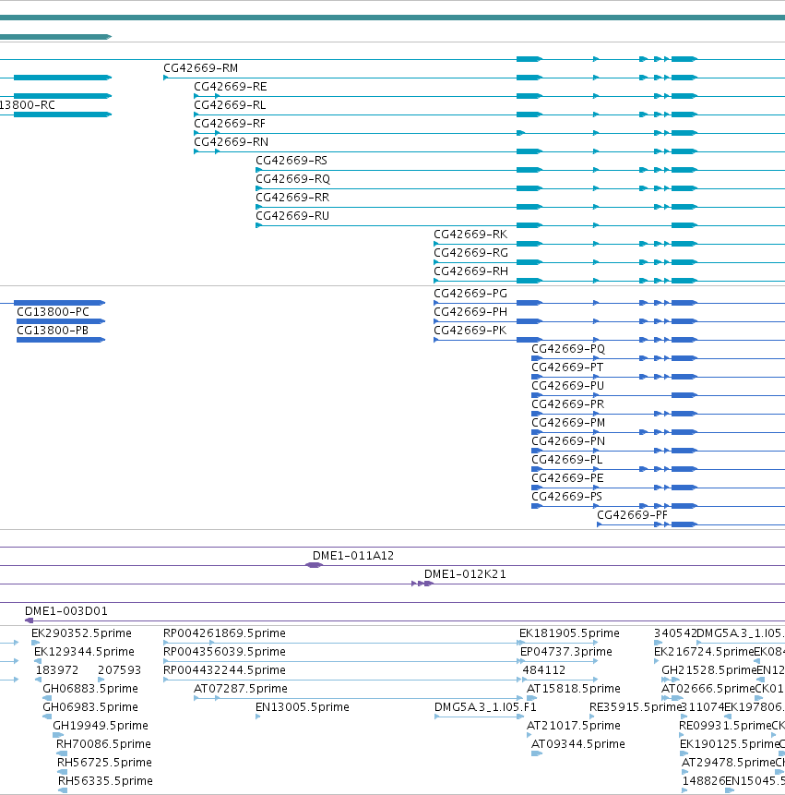Click the CG42669-RK transcript label
785x795 pixels.
[x=470, y=235]
